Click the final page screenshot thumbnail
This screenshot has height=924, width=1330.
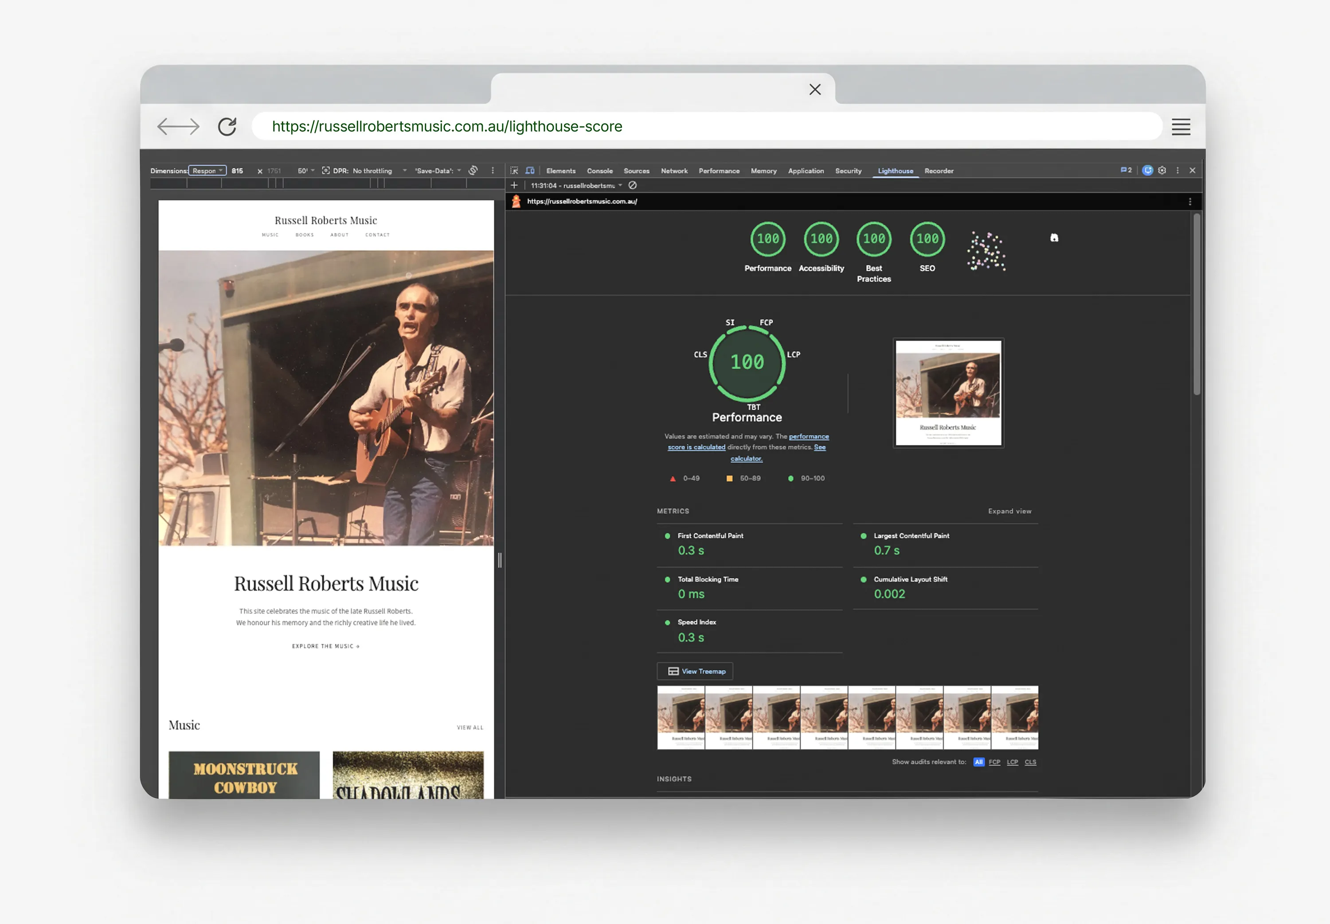[948, 393]
